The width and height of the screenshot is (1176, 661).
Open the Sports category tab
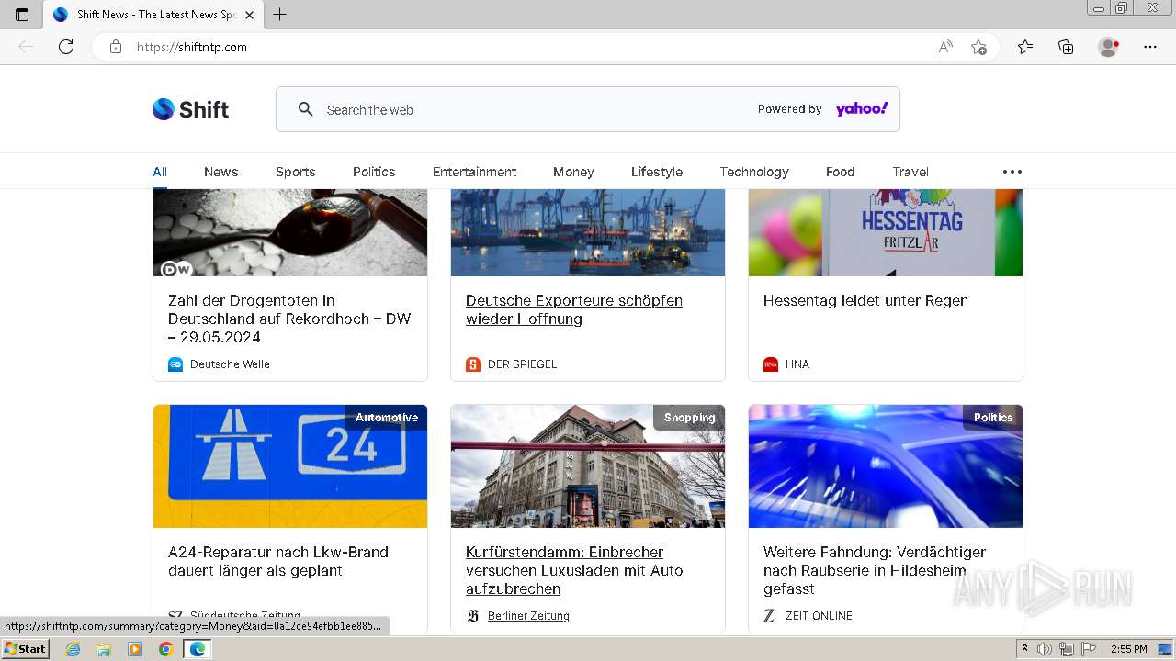tap(295, 172)
